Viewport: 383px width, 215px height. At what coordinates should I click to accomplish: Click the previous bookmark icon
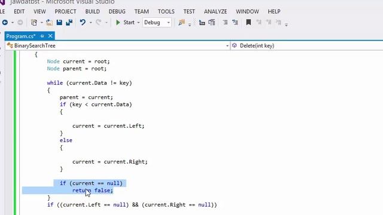click(x=259, y=23)
